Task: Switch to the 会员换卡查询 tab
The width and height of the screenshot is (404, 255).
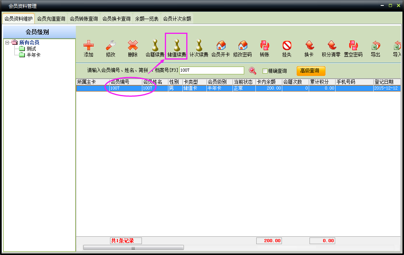Action: tap(117, 19)
